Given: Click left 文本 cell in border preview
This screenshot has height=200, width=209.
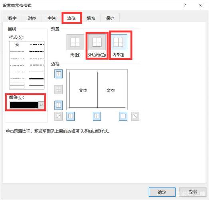Looking at the screenshot, I should tap(83, 90).
